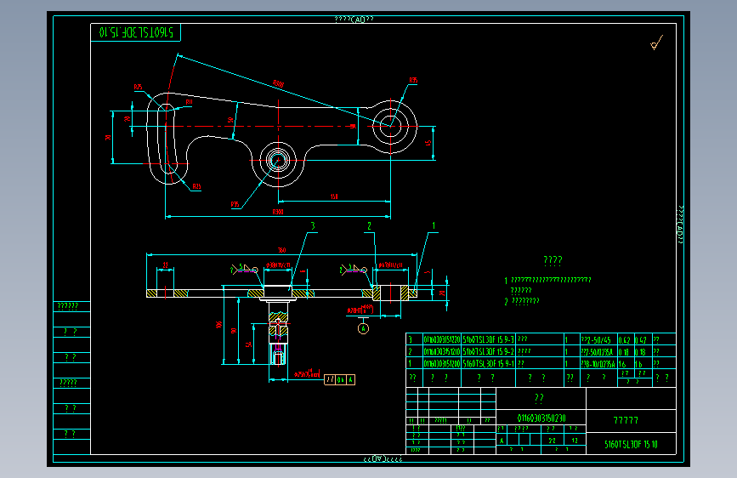This screenshot has width=737, height=478.
Task: Click the top left sidebar cell with six question marks
Action: [71, 306]
